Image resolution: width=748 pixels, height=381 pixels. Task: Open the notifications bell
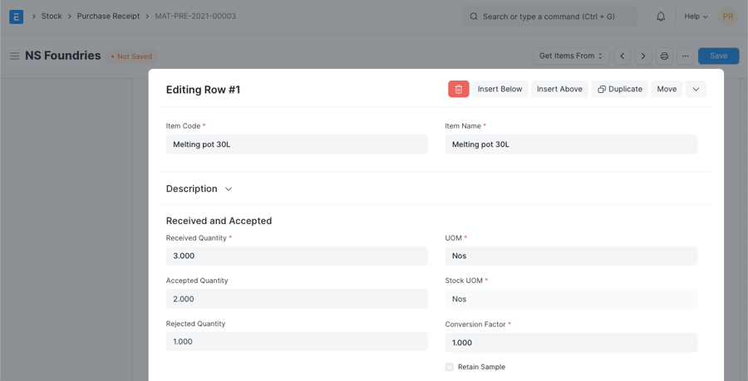click(x=661, y=16)
